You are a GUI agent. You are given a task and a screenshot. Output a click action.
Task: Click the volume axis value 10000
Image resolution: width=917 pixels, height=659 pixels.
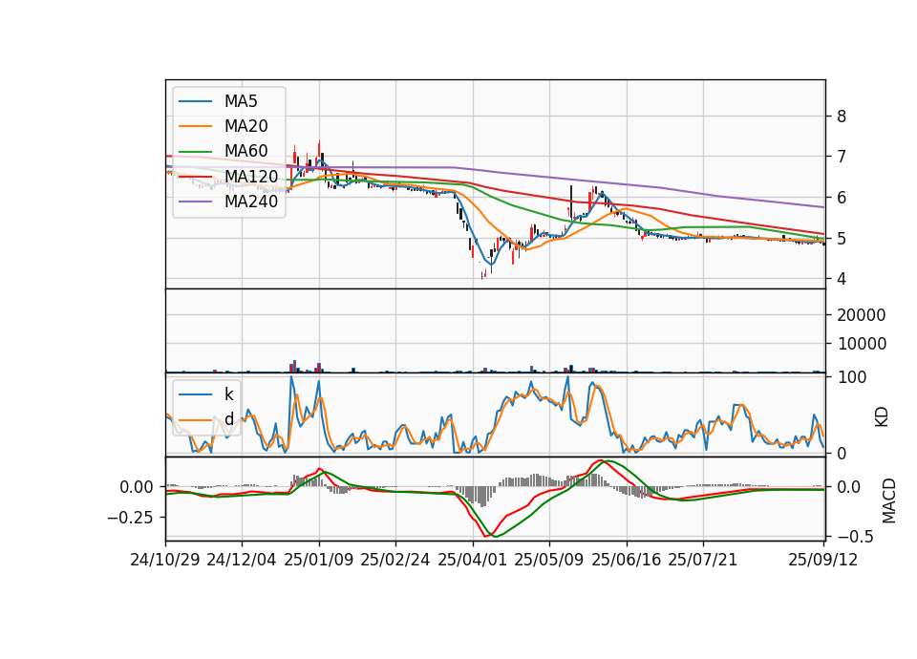coord(862,344)
